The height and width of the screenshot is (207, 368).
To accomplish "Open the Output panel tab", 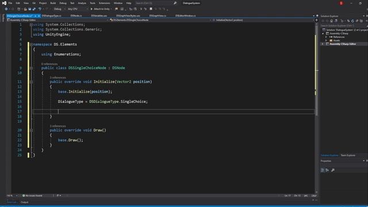I will click(x=24, y=202).
